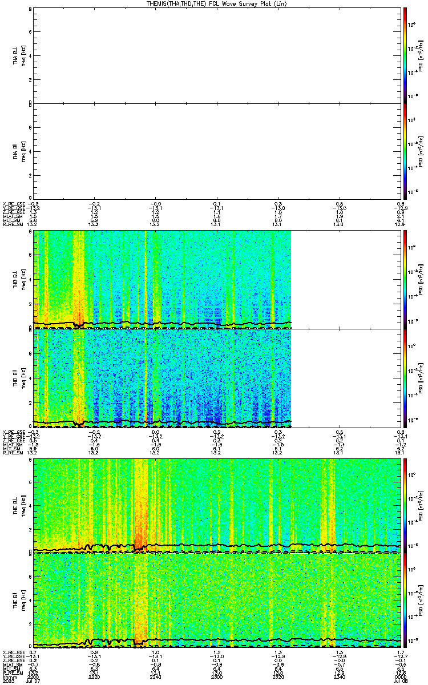This screenshot has width=428, height=685.
Task: Click the PSD [nT²/Hz] label beside THE BL color bar
Action: pos(421,506)
